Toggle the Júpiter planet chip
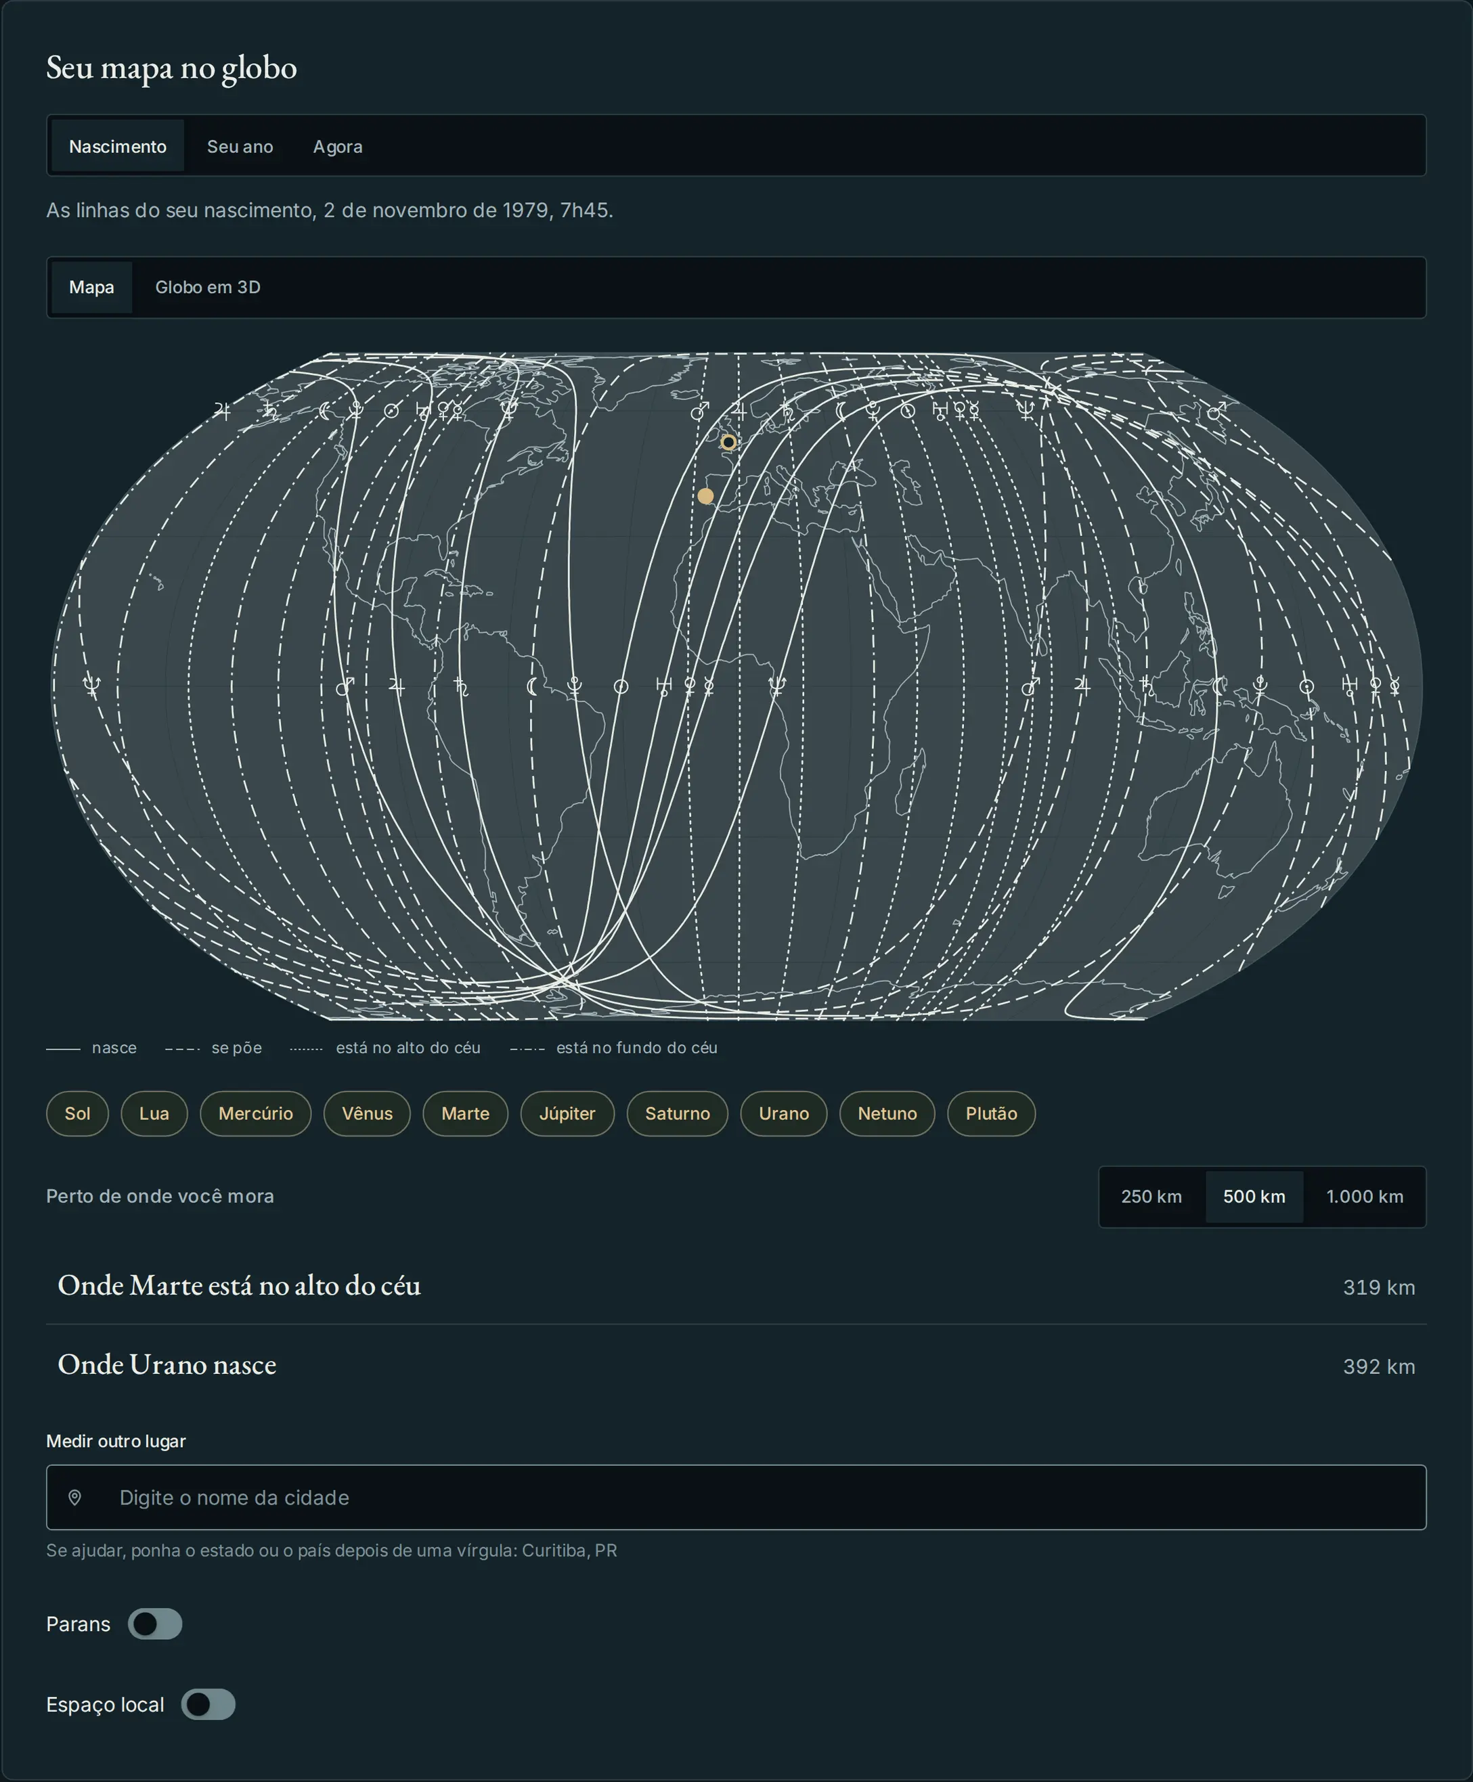 567,1113
